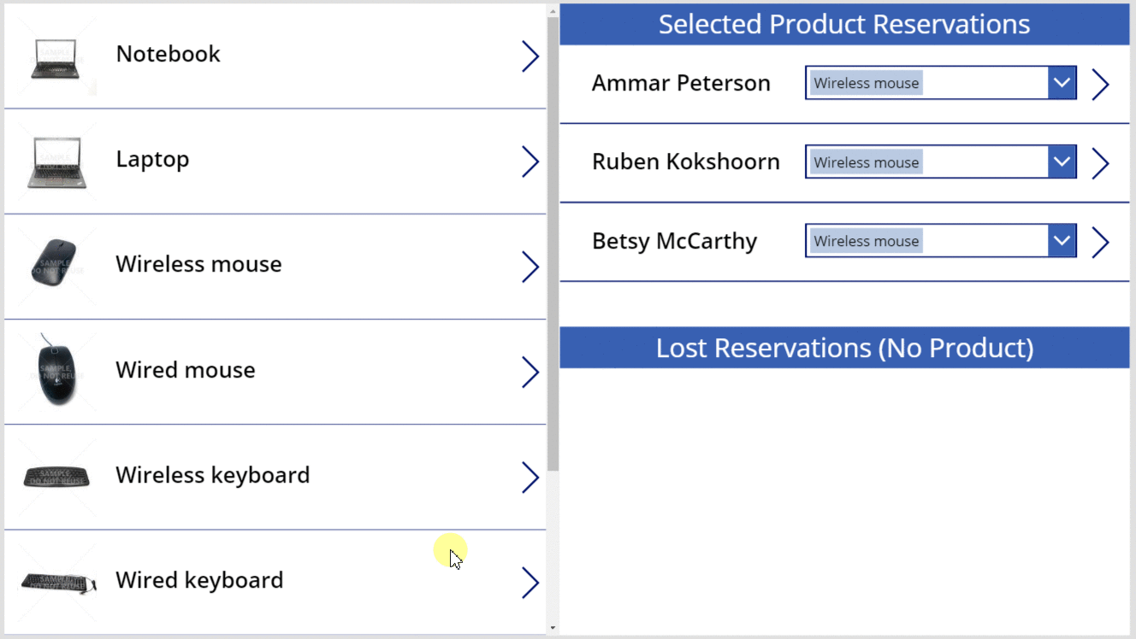Click the Selected Product Reservations header
Screen dimensions: 1136x639
(843, 24)
